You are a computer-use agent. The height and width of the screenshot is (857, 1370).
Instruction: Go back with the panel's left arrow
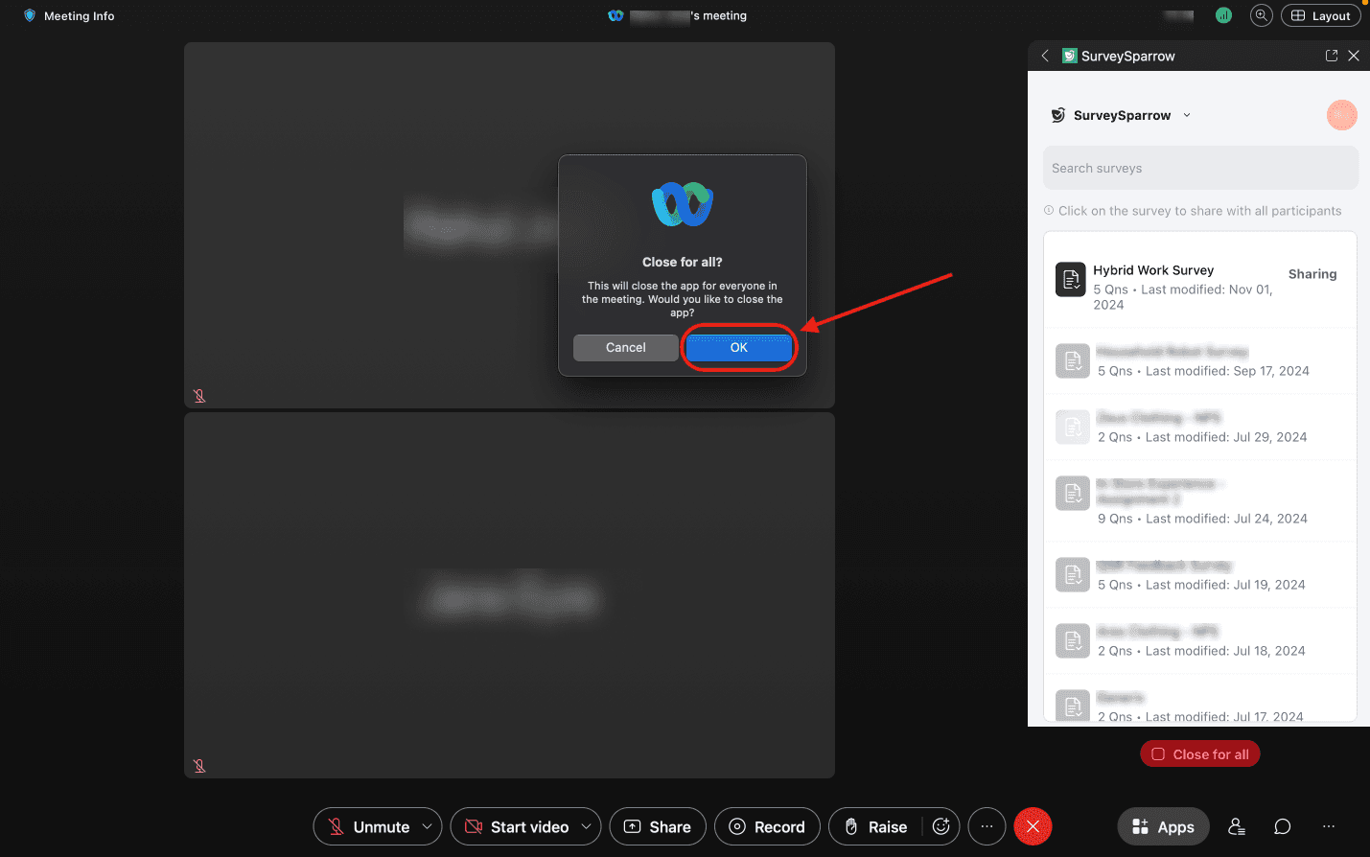click(1045, 56)
